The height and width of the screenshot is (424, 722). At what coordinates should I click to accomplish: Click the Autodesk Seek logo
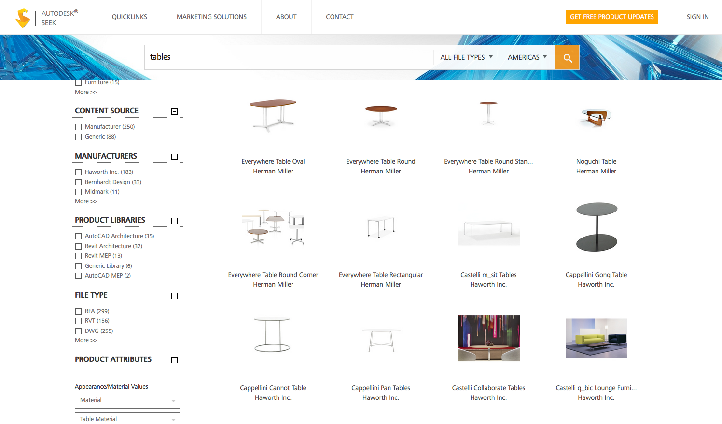coord(23,17)
